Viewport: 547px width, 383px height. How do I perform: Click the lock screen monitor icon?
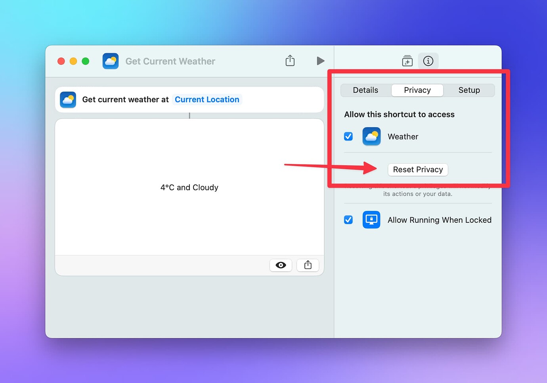[371, 220]
